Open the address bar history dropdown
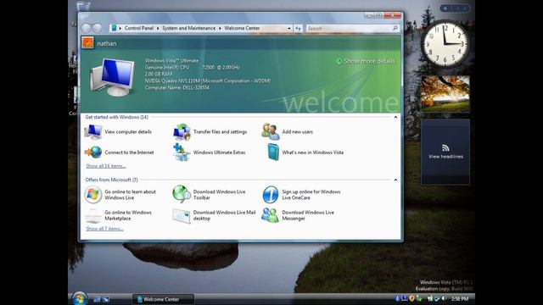The image size is (543, 305). [x=289, y=28]
